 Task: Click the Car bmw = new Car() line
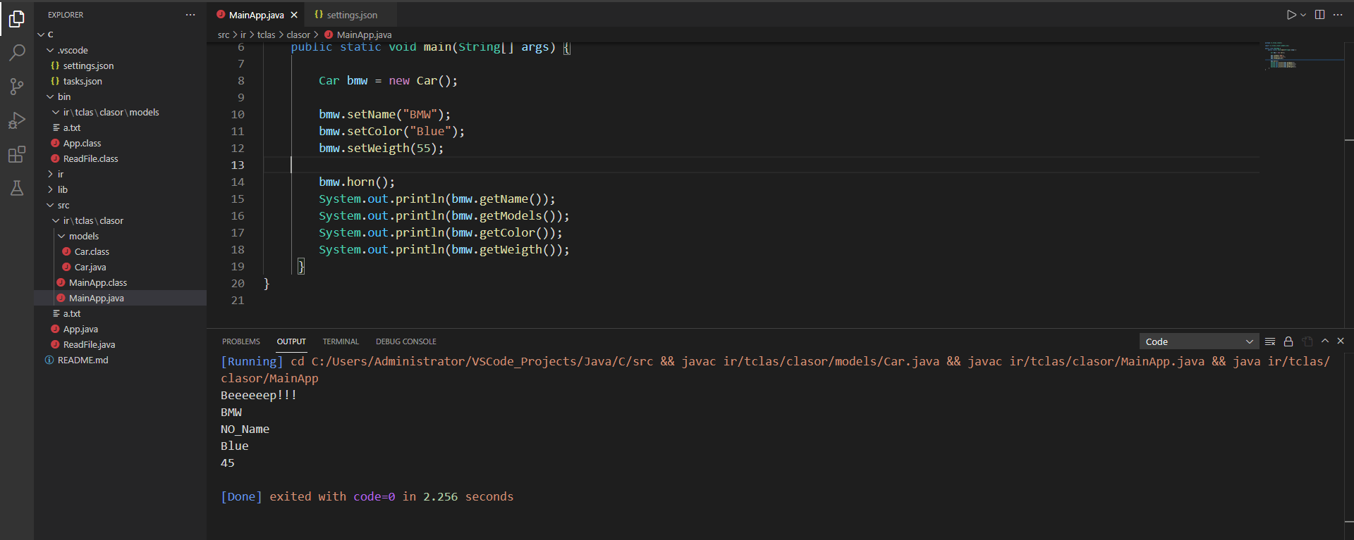click(x=388, y=80)
